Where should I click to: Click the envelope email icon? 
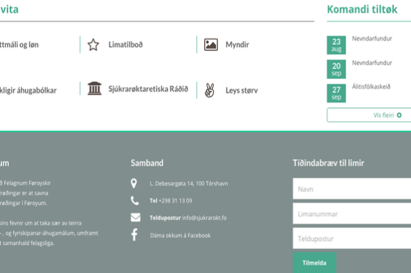click(x=135, y=218)
